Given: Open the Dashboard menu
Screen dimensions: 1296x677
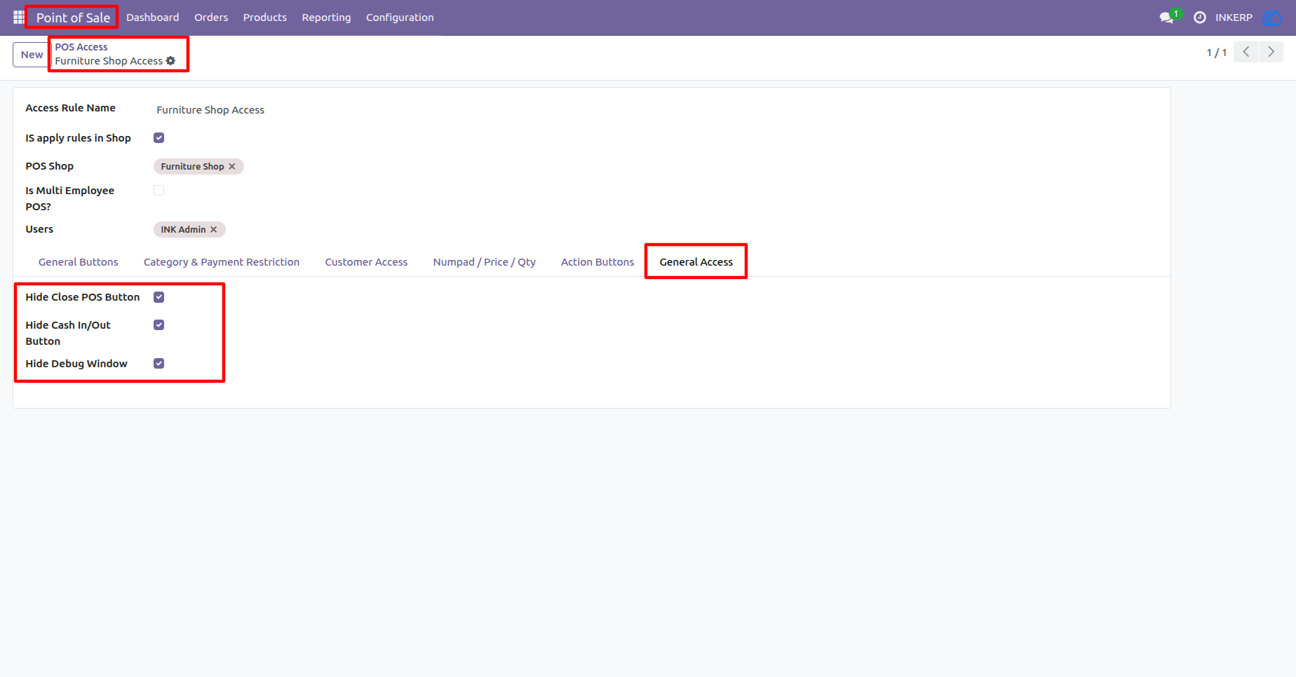Looking at the screenshot, I should [x=153, y=18].
